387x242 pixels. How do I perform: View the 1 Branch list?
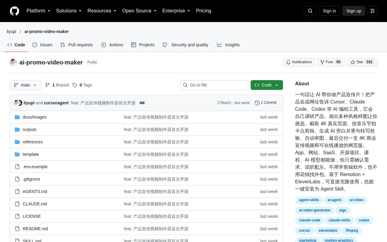57,85
